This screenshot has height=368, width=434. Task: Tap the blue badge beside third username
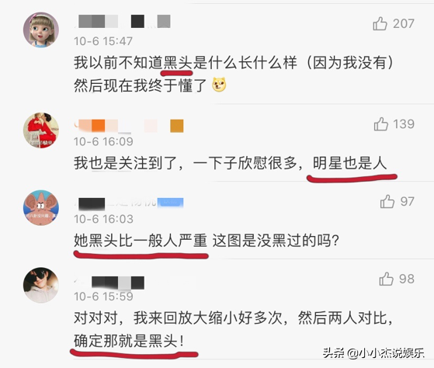point(171,203)
